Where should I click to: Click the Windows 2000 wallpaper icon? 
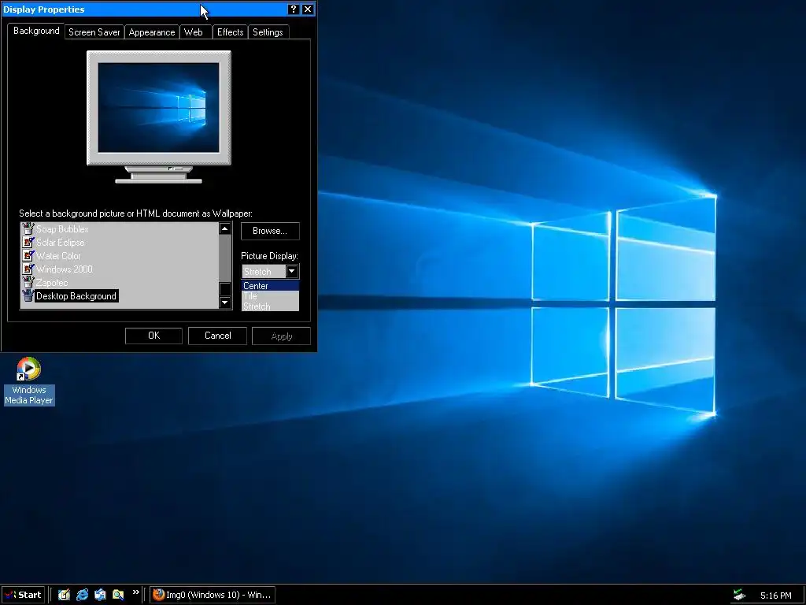(28, 269)
